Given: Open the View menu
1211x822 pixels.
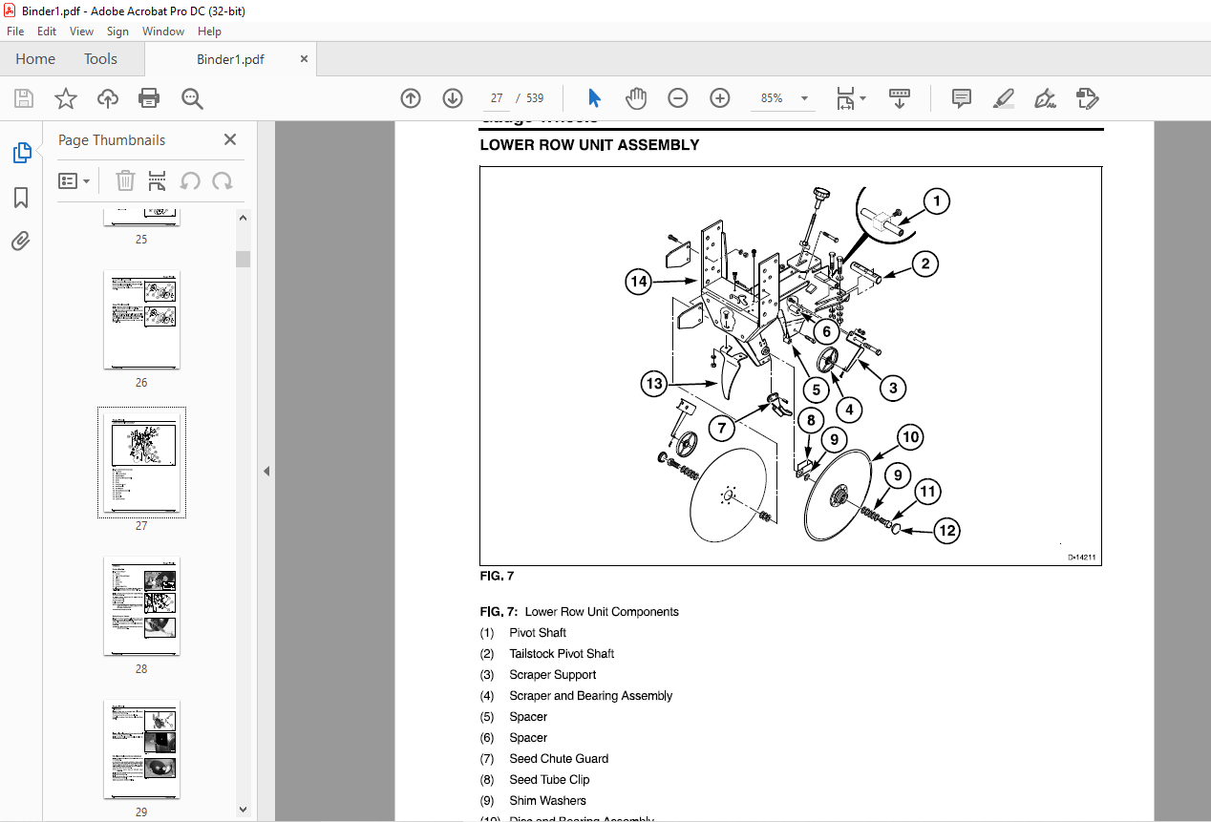Looking at the screenshot, I should click(x=81, y=32).
